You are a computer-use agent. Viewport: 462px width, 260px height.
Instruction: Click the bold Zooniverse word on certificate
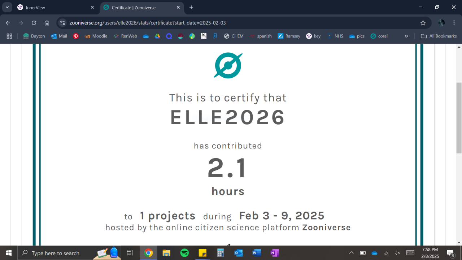pos(326,227)
